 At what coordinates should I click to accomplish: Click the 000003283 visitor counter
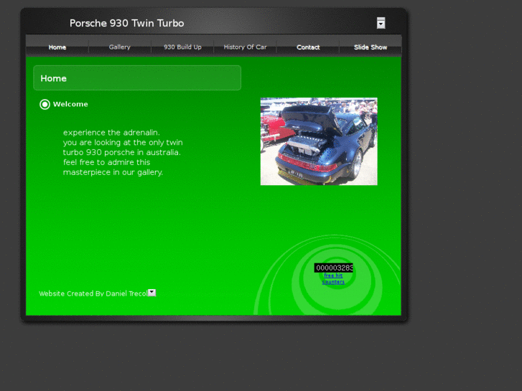coord(334,268)
